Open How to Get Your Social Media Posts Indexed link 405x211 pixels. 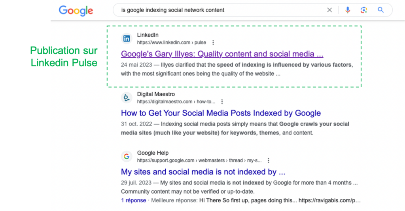coord(221,113)
